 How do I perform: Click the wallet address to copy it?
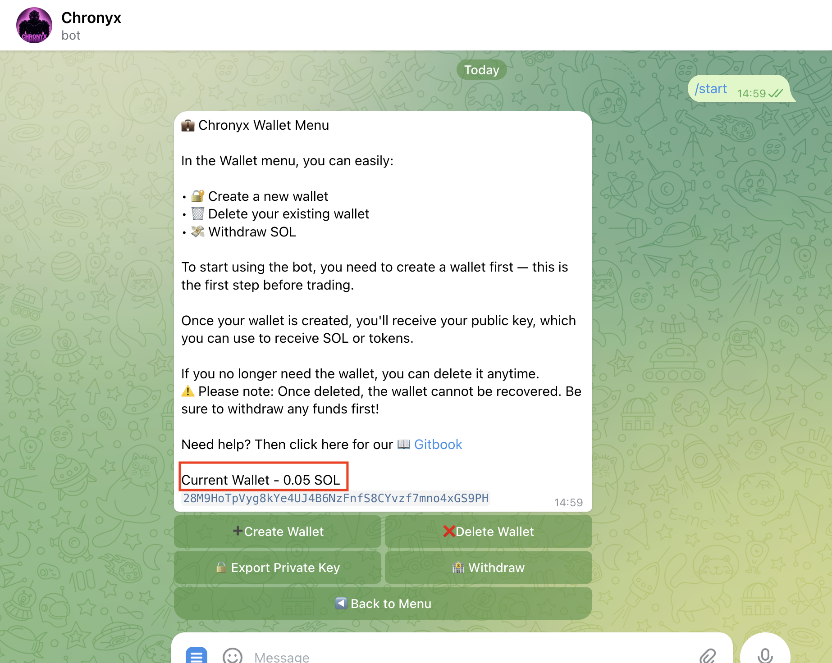click(335, 499)
